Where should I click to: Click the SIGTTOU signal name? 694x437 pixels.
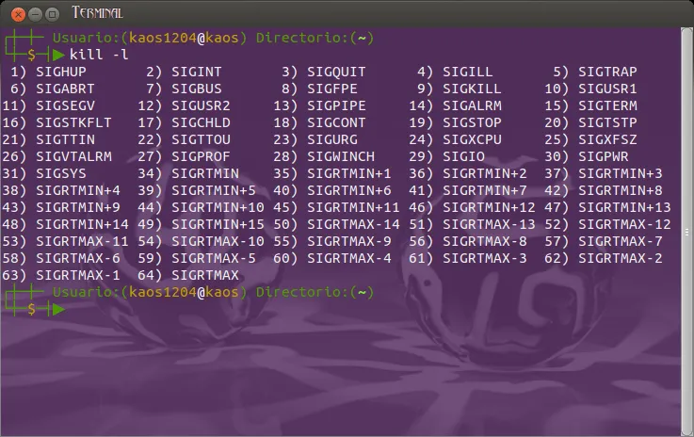click(201, 139)
